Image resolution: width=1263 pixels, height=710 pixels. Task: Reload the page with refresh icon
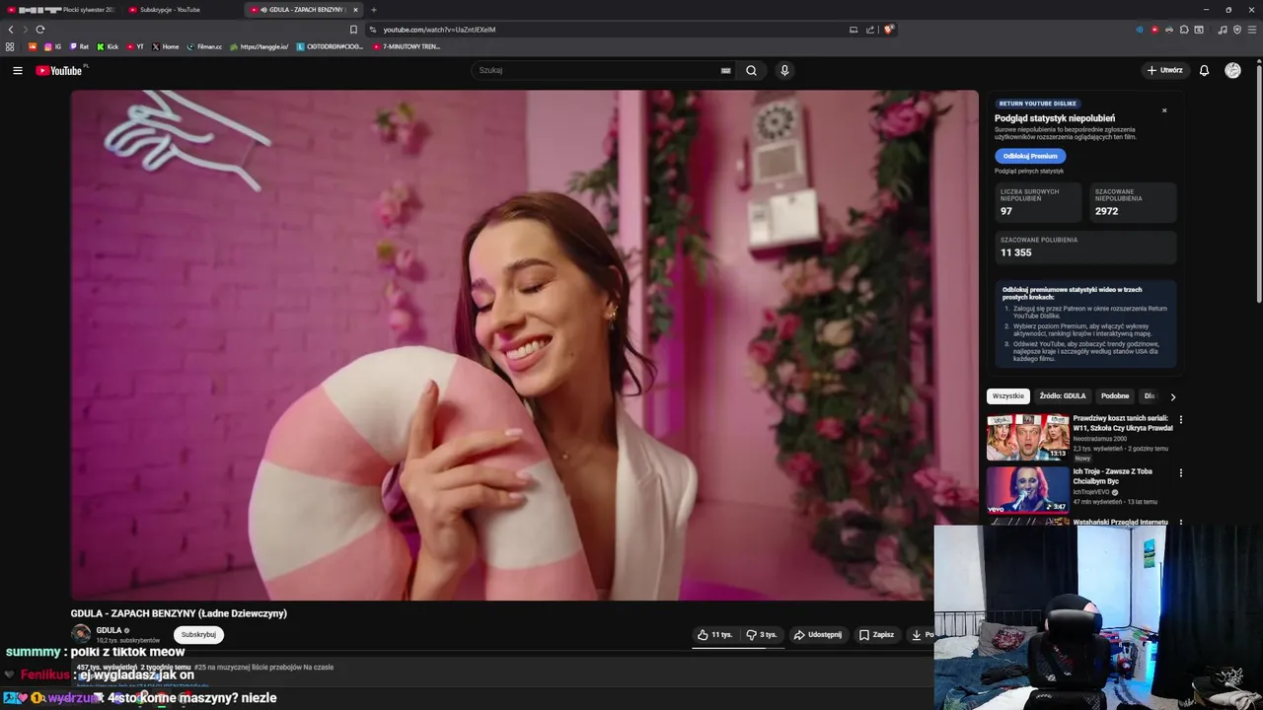39,30
